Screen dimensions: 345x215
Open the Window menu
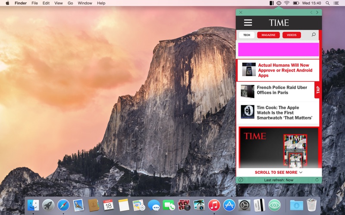point(85,3)
